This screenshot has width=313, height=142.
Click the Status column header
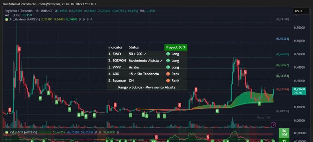(134, 47)
